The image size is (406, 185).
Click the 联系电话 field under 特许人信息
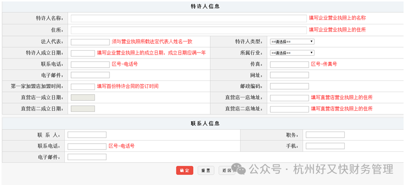click(x=90, y=65)
